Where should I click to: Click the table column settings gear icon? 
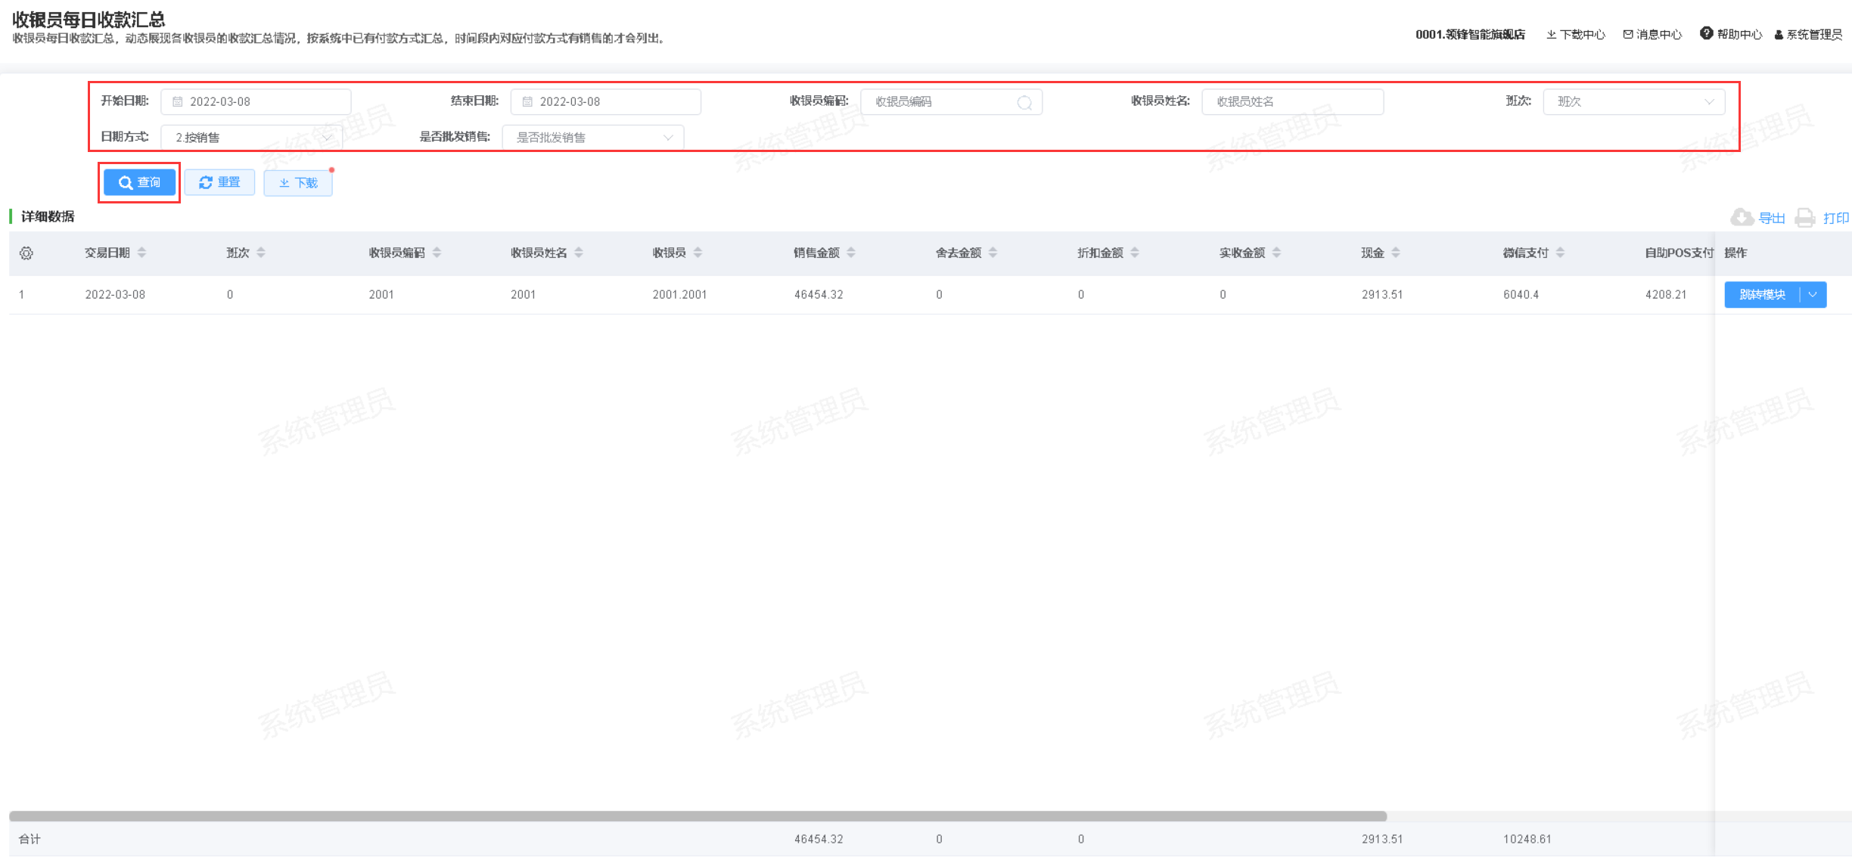coord(26,253)
